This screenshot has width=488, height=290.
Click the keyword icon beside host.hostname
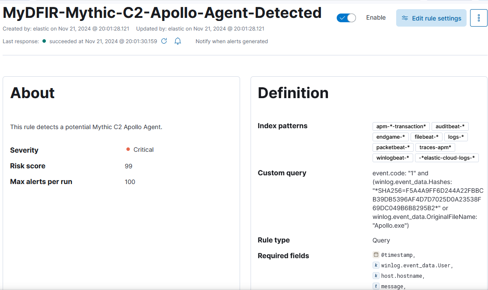376,276
